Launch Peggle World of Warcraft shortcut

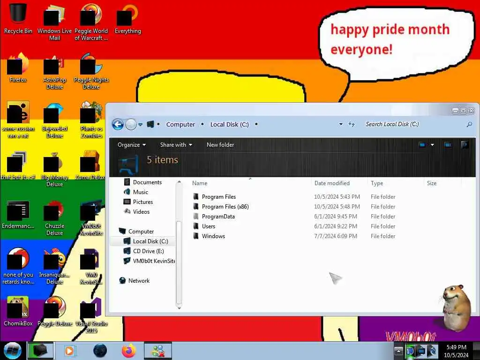[91, 22]
